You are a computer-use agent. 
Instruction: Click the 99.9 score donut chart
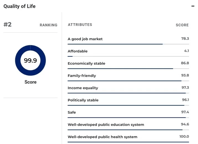pos(30,60)
